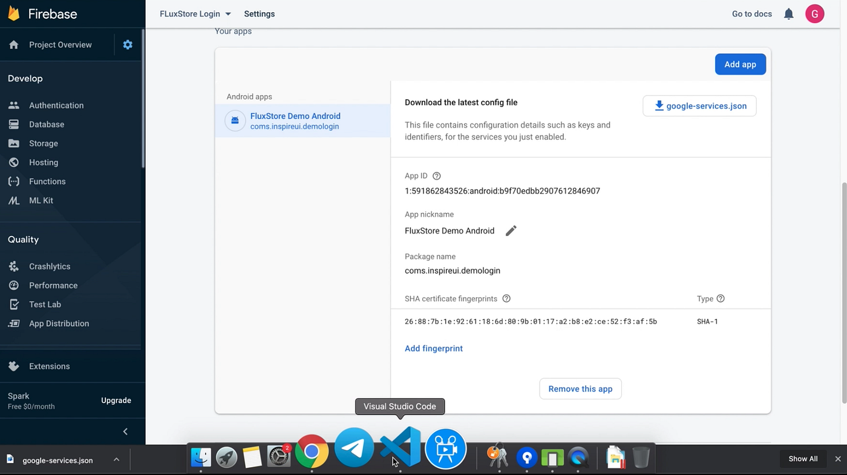
Task: Click the Test Lab sidebar icon
Action: [14, 304]
